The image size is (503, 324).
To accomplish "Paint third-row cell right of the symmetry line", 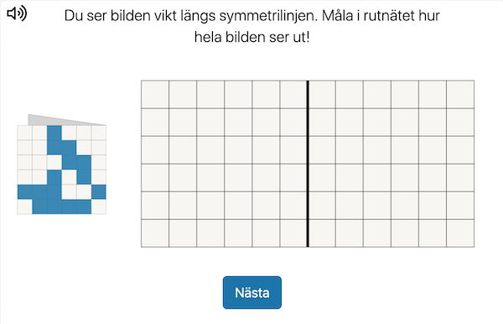I will point(322,150).
